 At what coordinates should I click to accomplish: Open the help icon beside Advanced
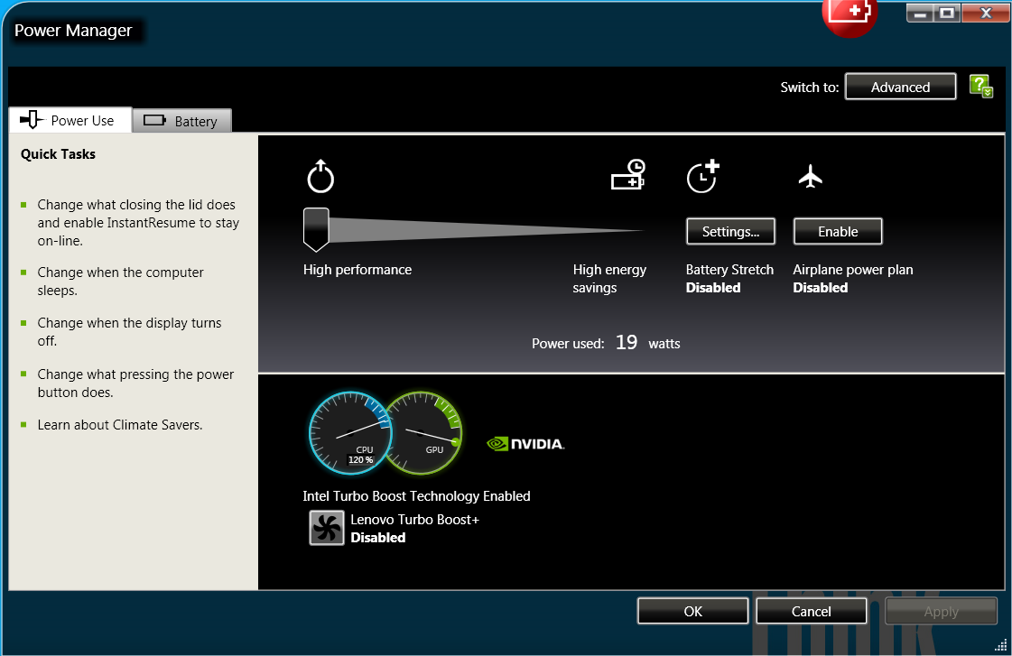point(981,87)
